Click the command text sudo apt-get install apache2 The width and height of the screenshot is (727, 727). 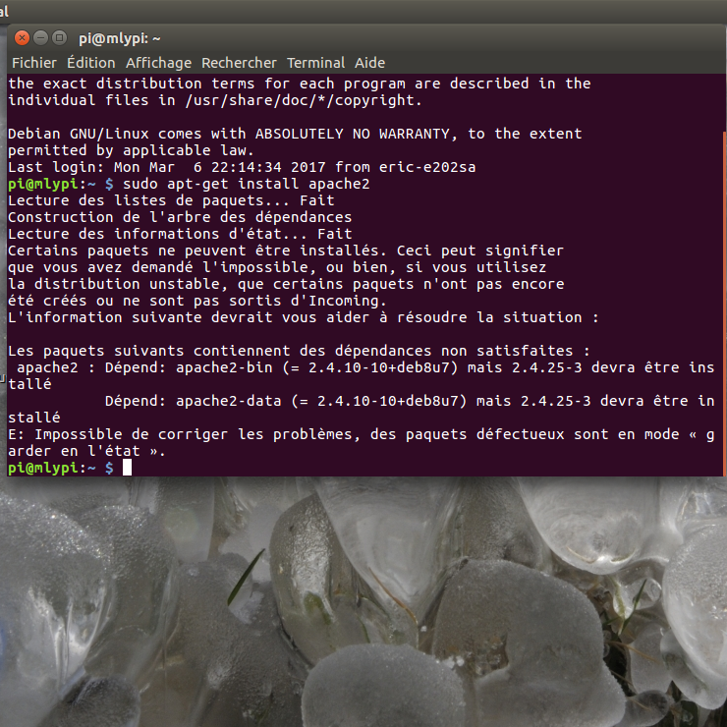click(x=247, y=184)
